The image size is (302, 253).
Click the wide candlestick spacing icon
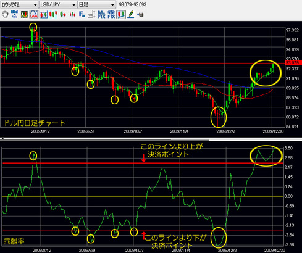pyautogui.click(x=53, y=14)
